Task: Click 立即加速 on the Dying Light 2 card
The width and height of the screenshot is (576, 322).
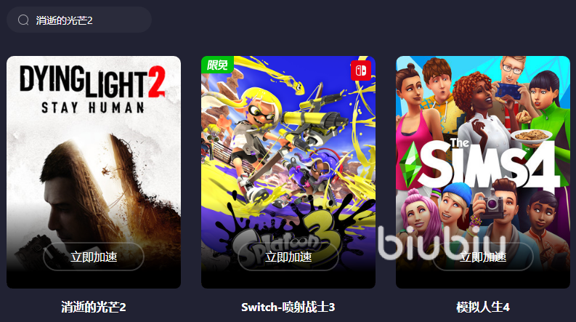Action: point(94,257)
